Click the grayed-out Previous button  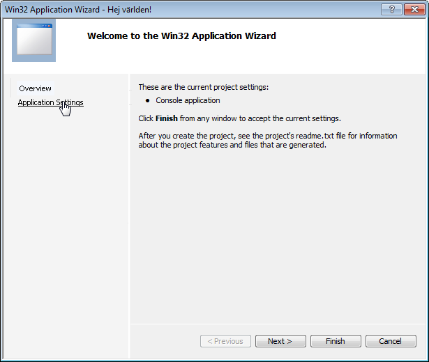(225, 341)
